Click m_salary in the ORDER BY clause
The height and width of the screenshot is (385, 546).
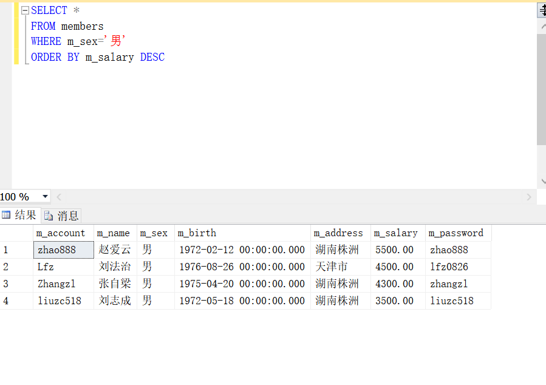pyautogui.click(x=110, y=58)
